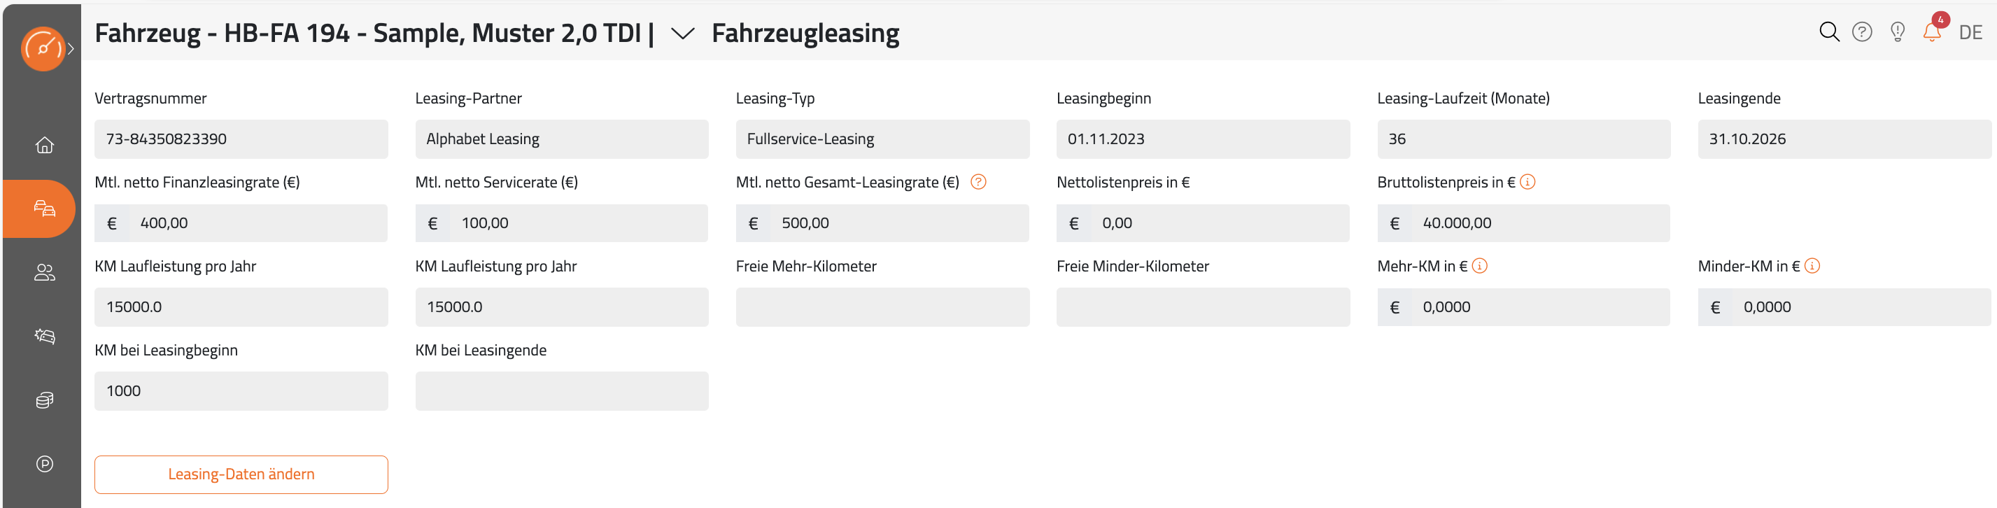Show info for Mehr-KM in €
This screenshot has width=1997, height=508.
[1479, 266]
